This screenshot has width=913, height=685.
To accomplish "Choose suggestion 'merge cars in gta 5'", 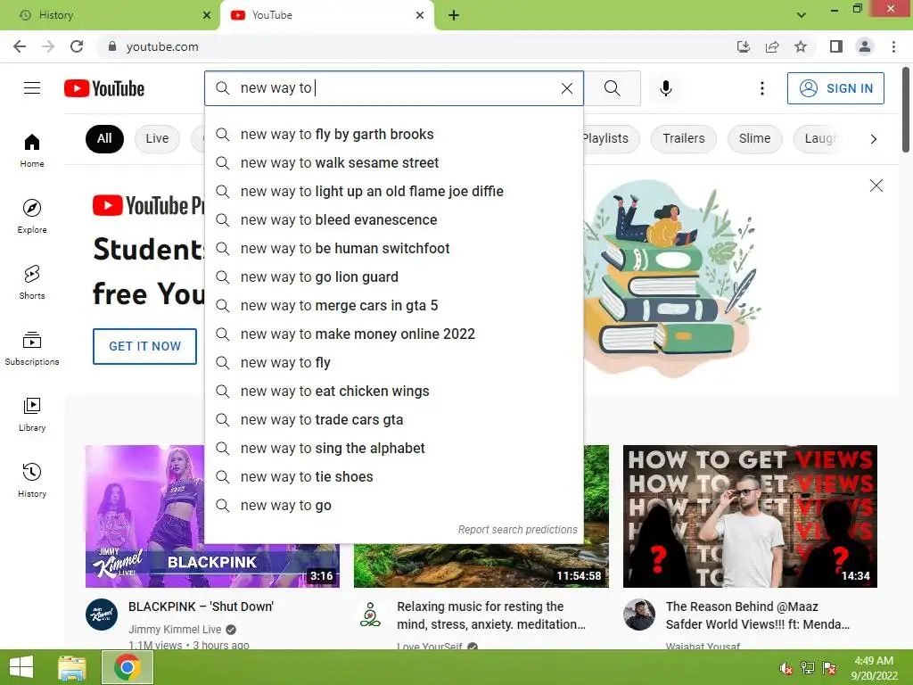I will coord(393,305).
